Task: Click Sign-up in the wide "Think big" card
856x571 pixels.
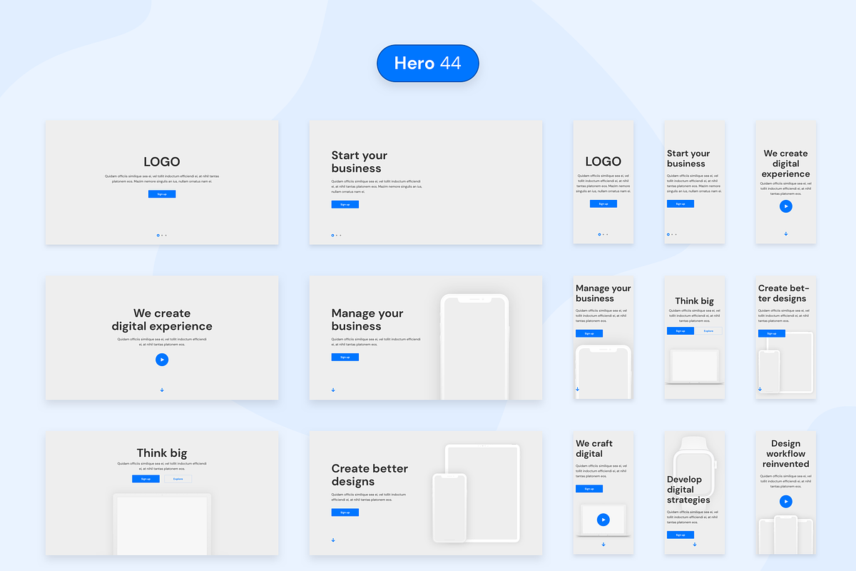Action: 146,479
